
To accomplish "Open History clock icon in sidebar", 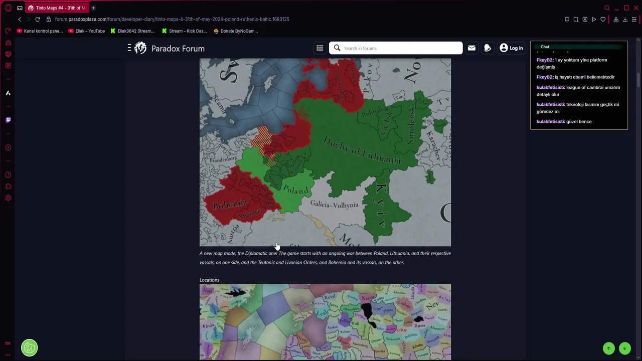I will click(8, 175).
